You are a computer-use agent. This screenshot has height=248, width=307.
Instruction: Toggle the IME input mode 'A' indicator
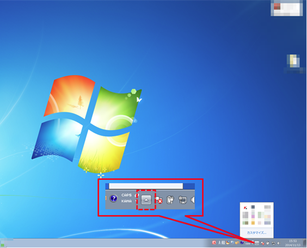[x=219, y=243]
